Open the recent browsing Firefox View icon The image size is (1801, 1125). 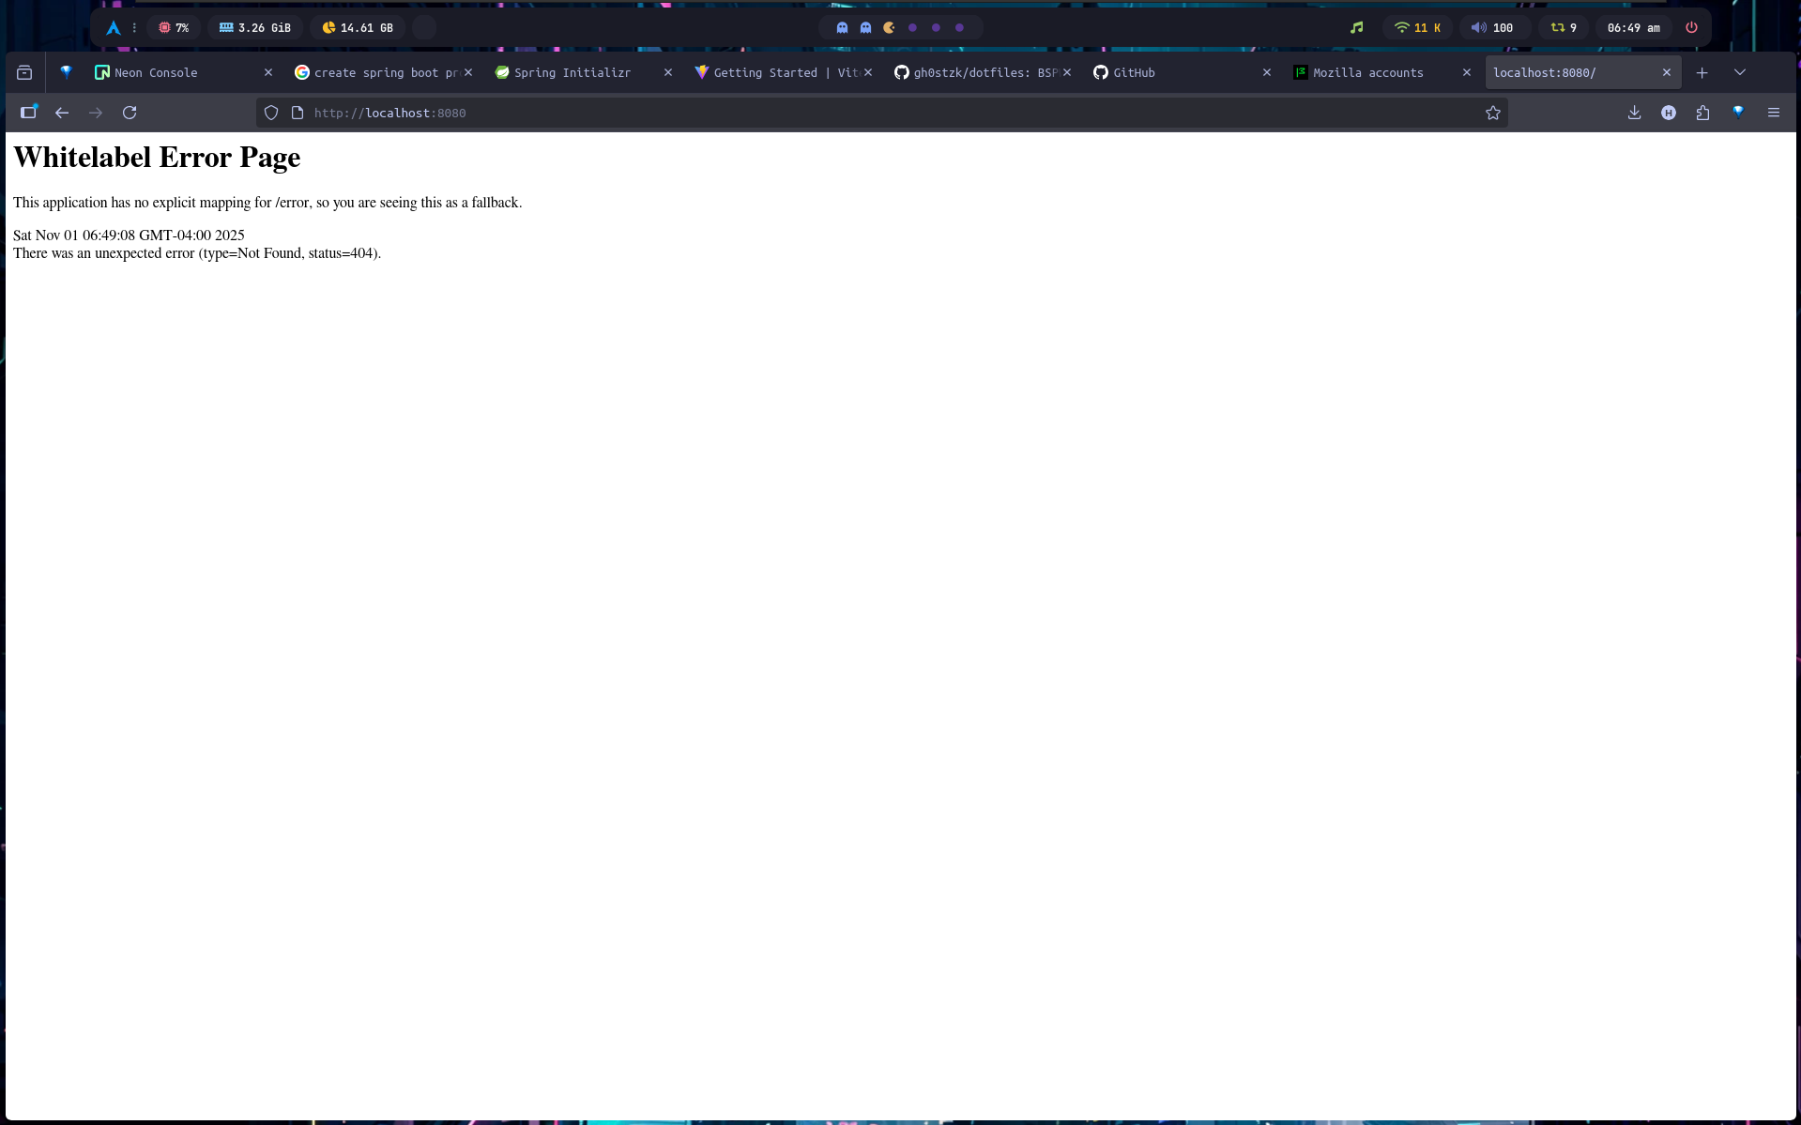click(x=24, y=72)
